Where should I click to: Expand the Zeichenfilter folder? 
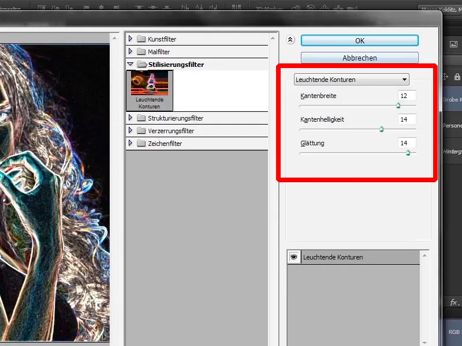coord(131,143)
